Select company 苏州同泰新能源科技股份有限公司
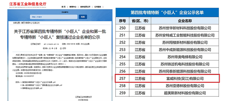The width and height of the screenshot is (228, 101). 185,71
